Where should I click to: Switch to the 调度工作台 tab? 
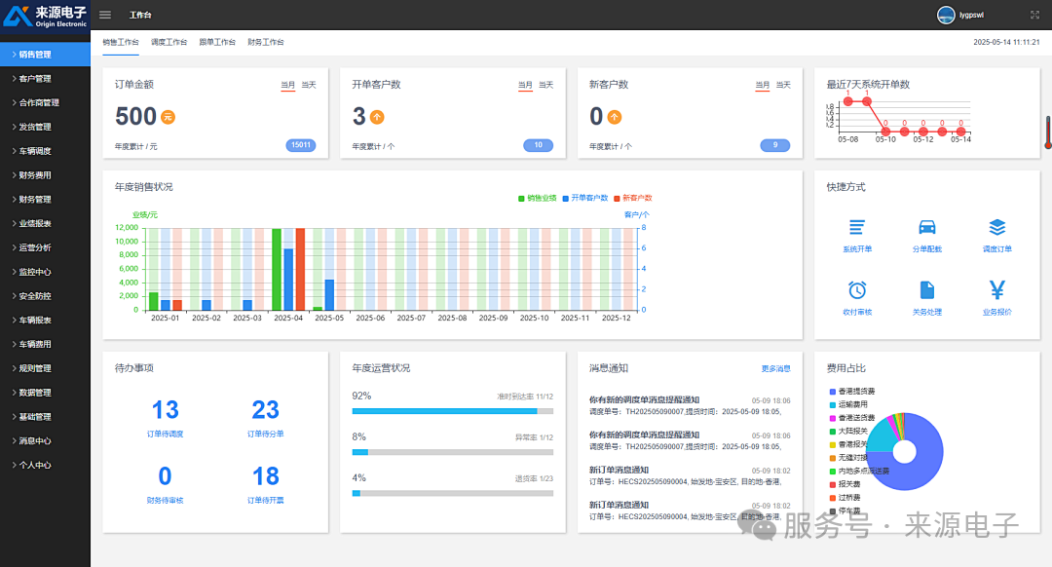(169, 42)
